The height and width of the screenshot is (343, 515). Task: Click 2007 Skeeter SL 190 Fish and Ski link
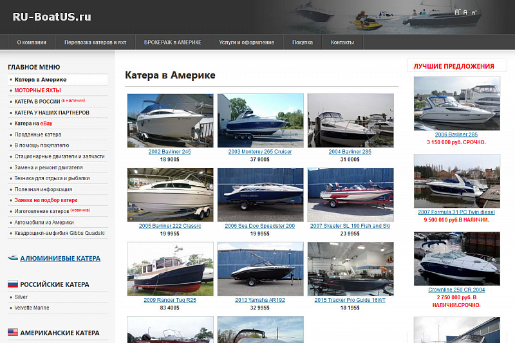click(350, 226)
